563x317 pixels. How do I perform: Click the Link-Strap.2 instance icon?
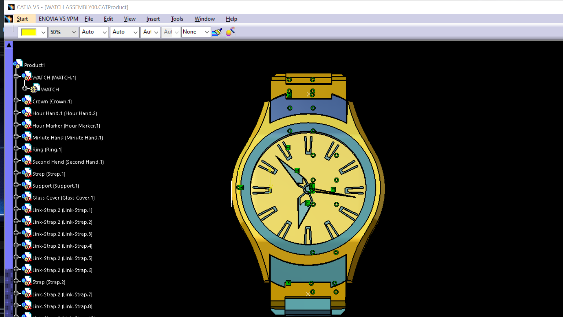pos(26,221)
